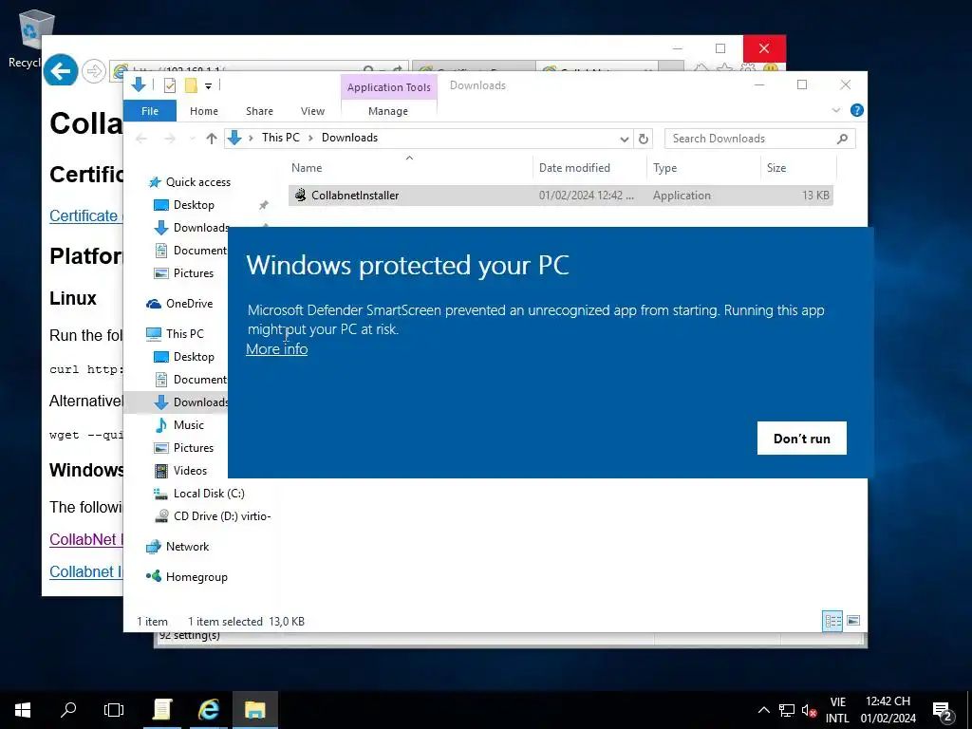Click the Don't run button

(x=801, y=439)
